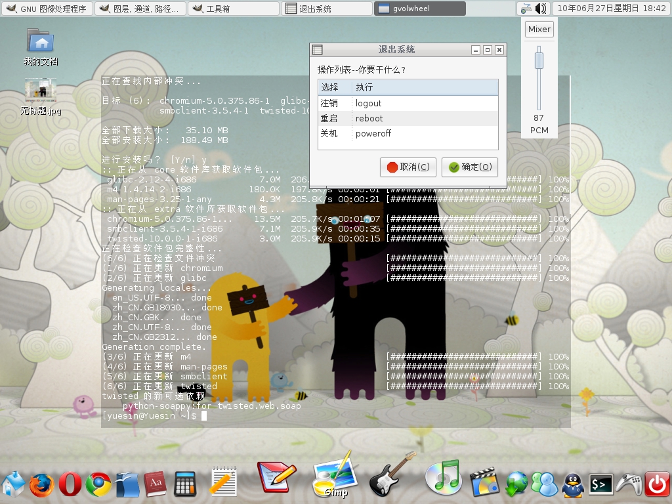This screenshot has height=504, width=672.
Task: Open the 无标题.jpg desktop file
Action: pyautogui.click(x=41, y=97)
